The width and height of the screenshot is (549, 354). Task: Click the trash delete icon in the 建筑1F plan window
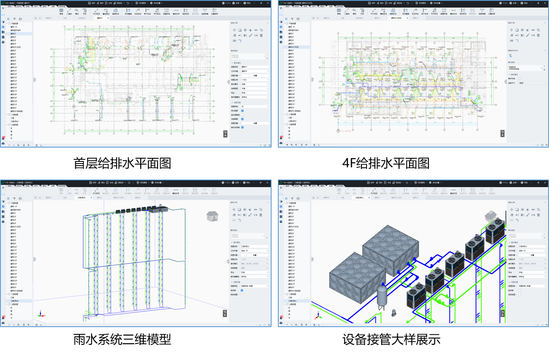[261, 35]
